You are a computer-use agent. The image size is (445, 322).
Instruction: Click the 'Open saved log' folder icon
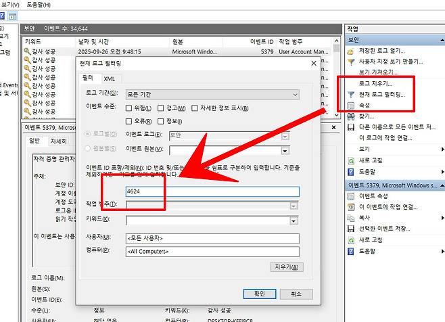(x=350, y=51)
